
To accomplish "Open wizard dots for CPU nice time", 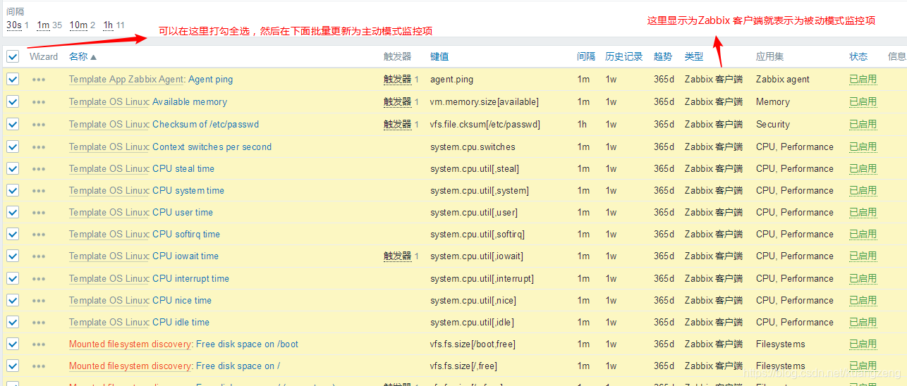I will 39,301.
